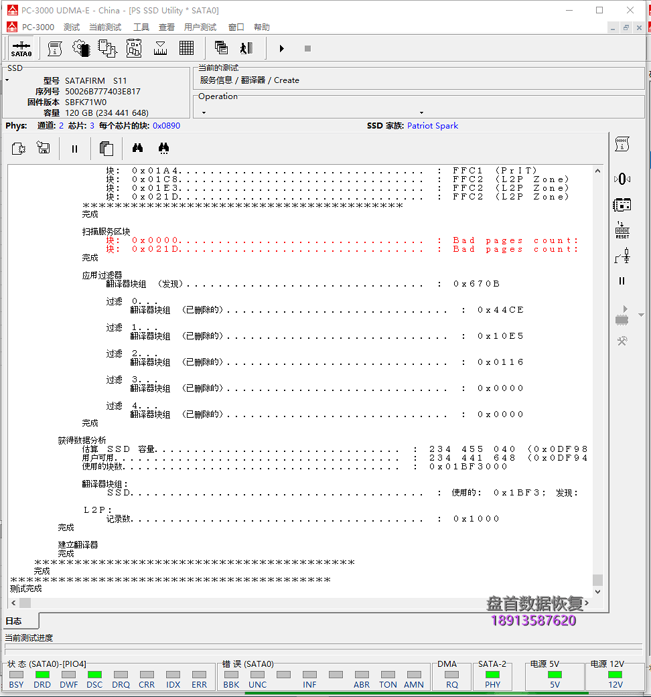Open the 用户测试 menu
The image size is (651, 697).
[x=200, y=27]
